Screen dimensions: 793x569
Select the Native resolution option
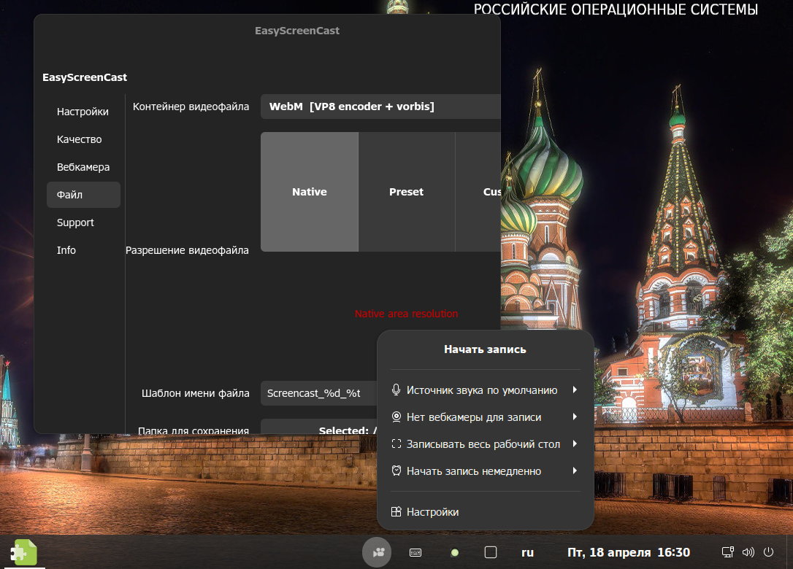point(310,192)
